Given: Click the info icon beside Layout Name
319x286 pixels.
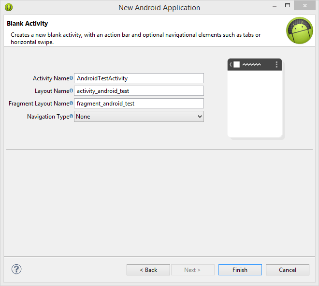Looking at the screenshot, I should click(x=71, y=90).
